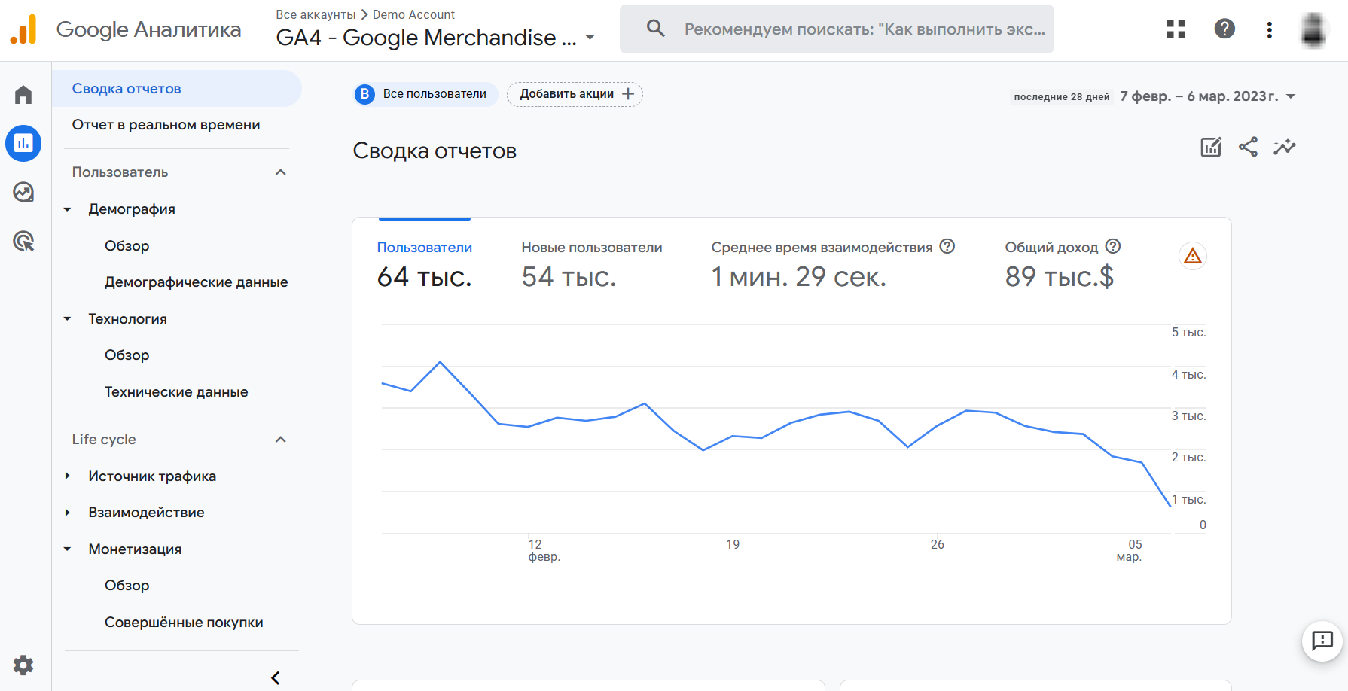This screenshot has width=1348, height=691.
Task: Open the Admin gear icon
Action: (x=23, y=665)
